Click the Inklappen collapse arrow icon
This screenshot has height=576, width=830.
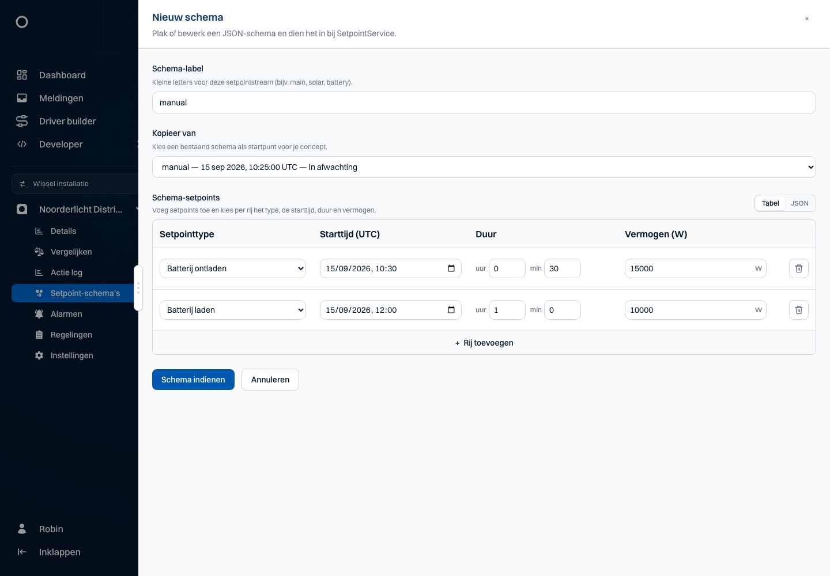point(22,552)
